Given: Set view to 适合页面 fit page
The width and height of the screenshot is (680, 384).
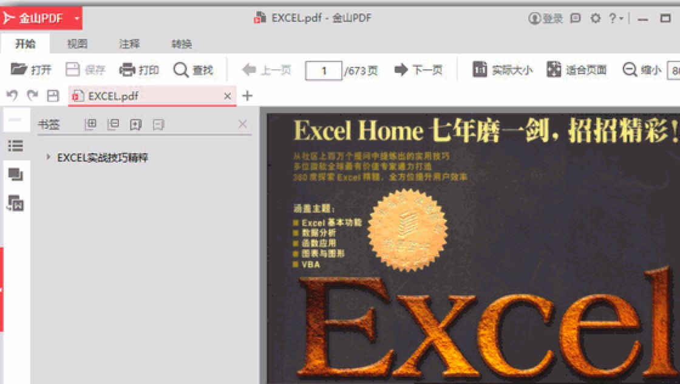Looking at the screenshot, I should [x=577, y=69].
